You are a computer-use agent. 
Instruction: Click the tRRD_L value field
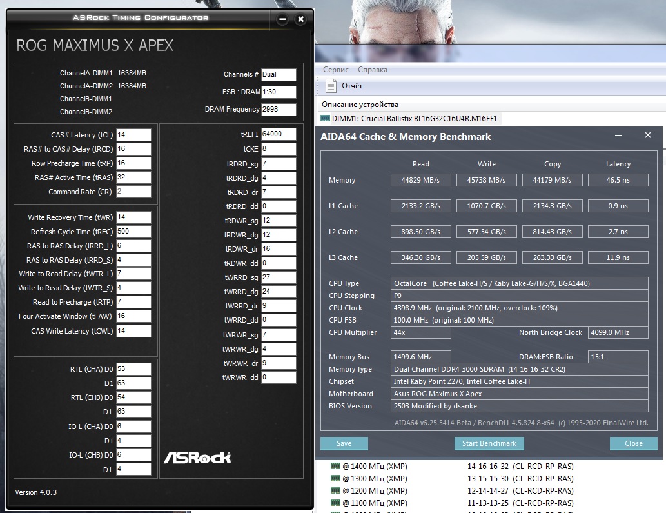point(134,246)
